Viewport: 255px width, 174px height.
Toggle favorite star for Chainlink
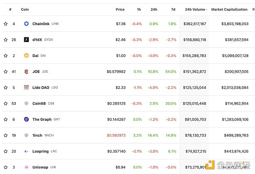click(6, 24)
